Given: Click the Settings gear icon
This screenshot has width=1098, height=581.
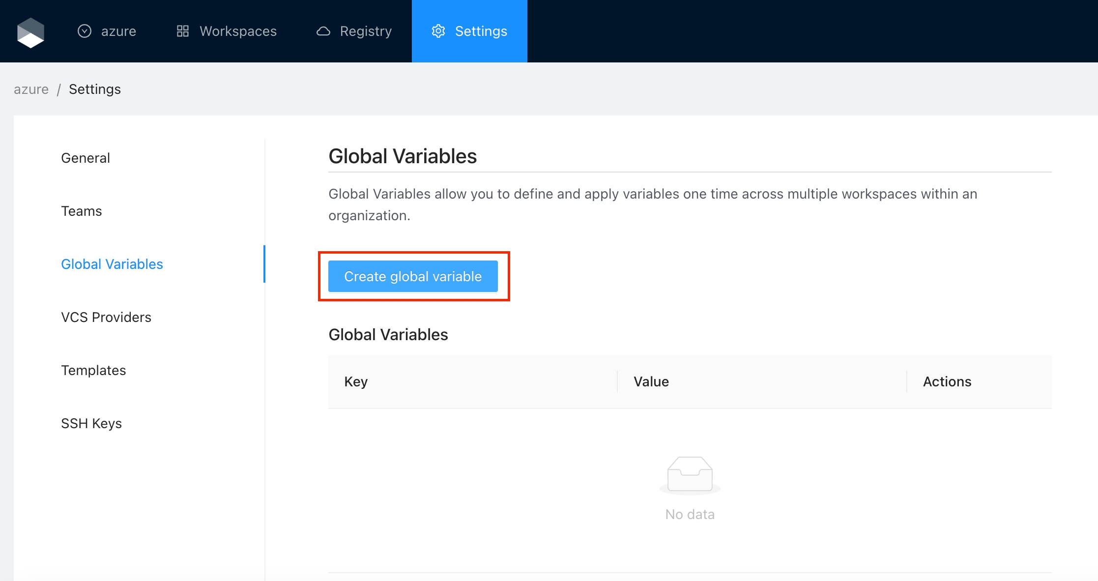Looking at the screenshot, I should coord(438,31).
